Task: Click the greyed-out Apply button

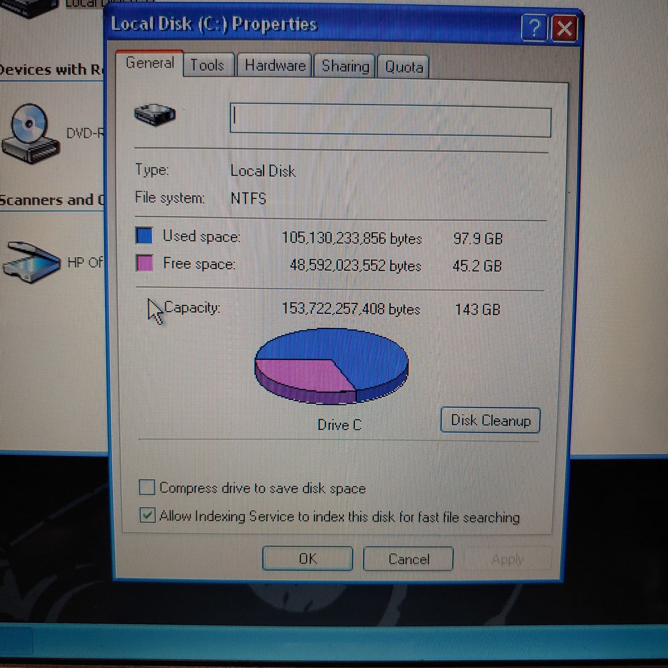Action: (x=507, y=559)
